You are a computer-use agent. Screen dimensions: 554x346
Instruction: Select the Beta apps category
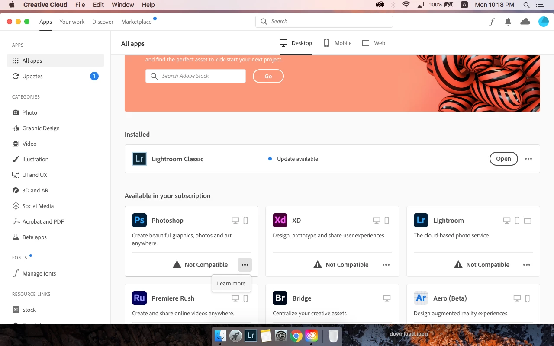point(55,237)
